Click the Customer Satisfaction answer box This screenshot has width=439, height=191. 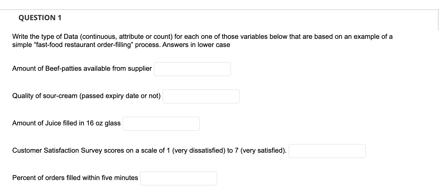pos(327,151)
